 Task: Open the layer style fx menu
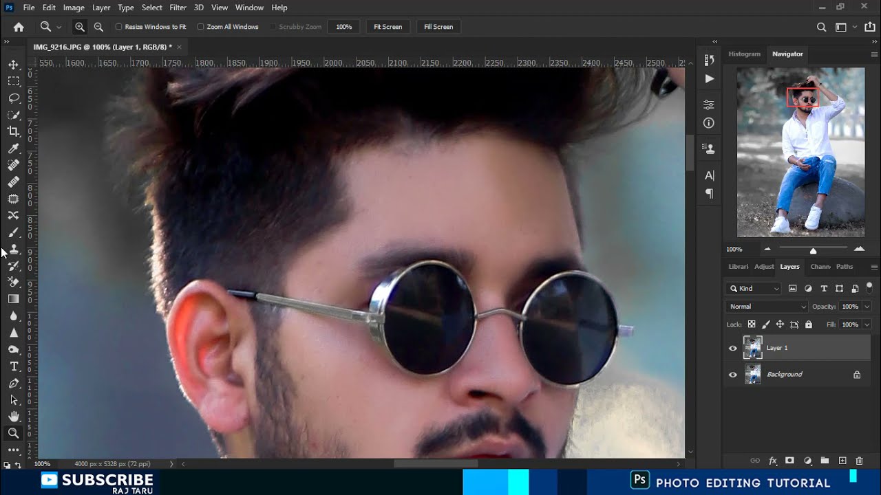(x=773, y=461)
